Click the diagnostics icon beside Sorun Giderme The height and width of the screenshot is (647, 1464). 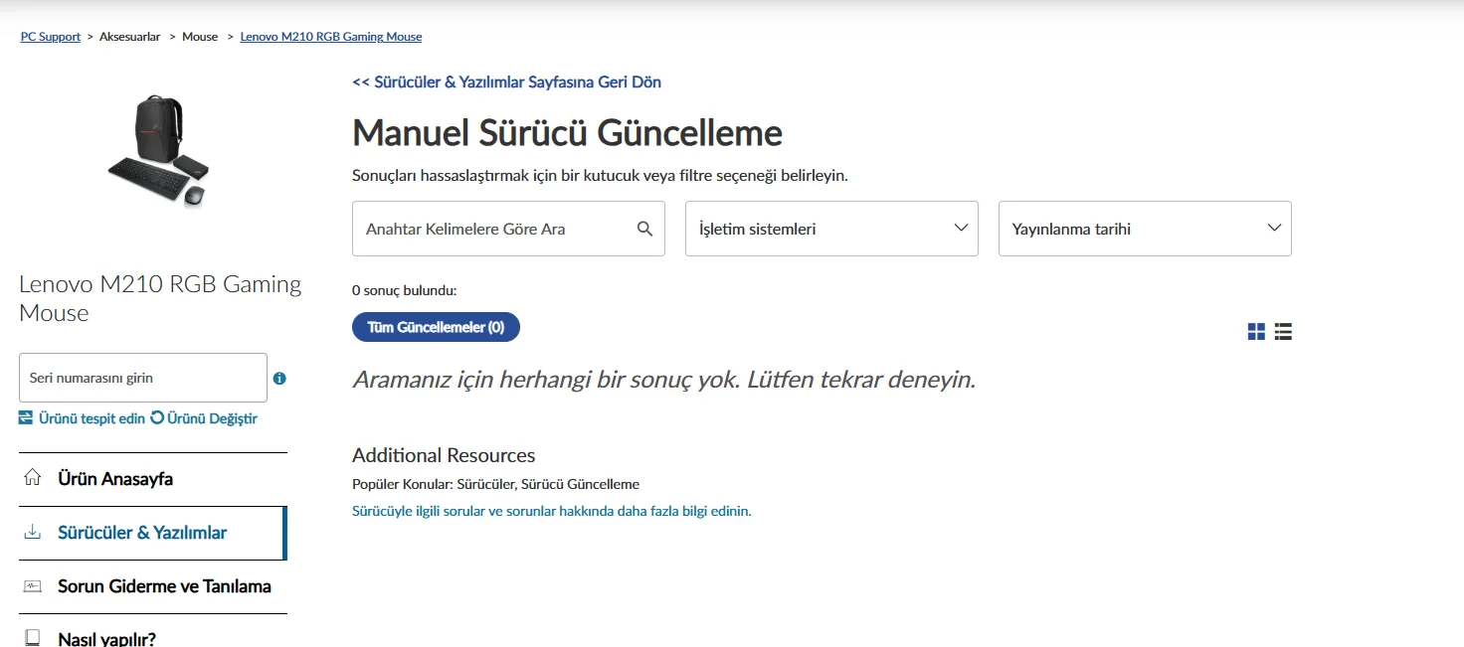[x=33, y=586]
